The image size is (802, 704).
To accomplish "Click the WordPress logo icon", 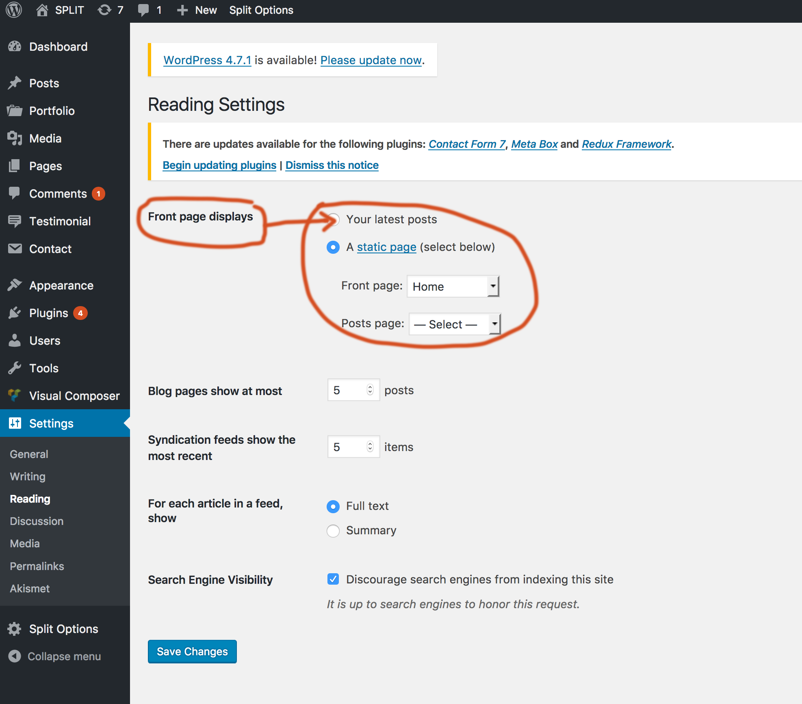I will (14, 10).
